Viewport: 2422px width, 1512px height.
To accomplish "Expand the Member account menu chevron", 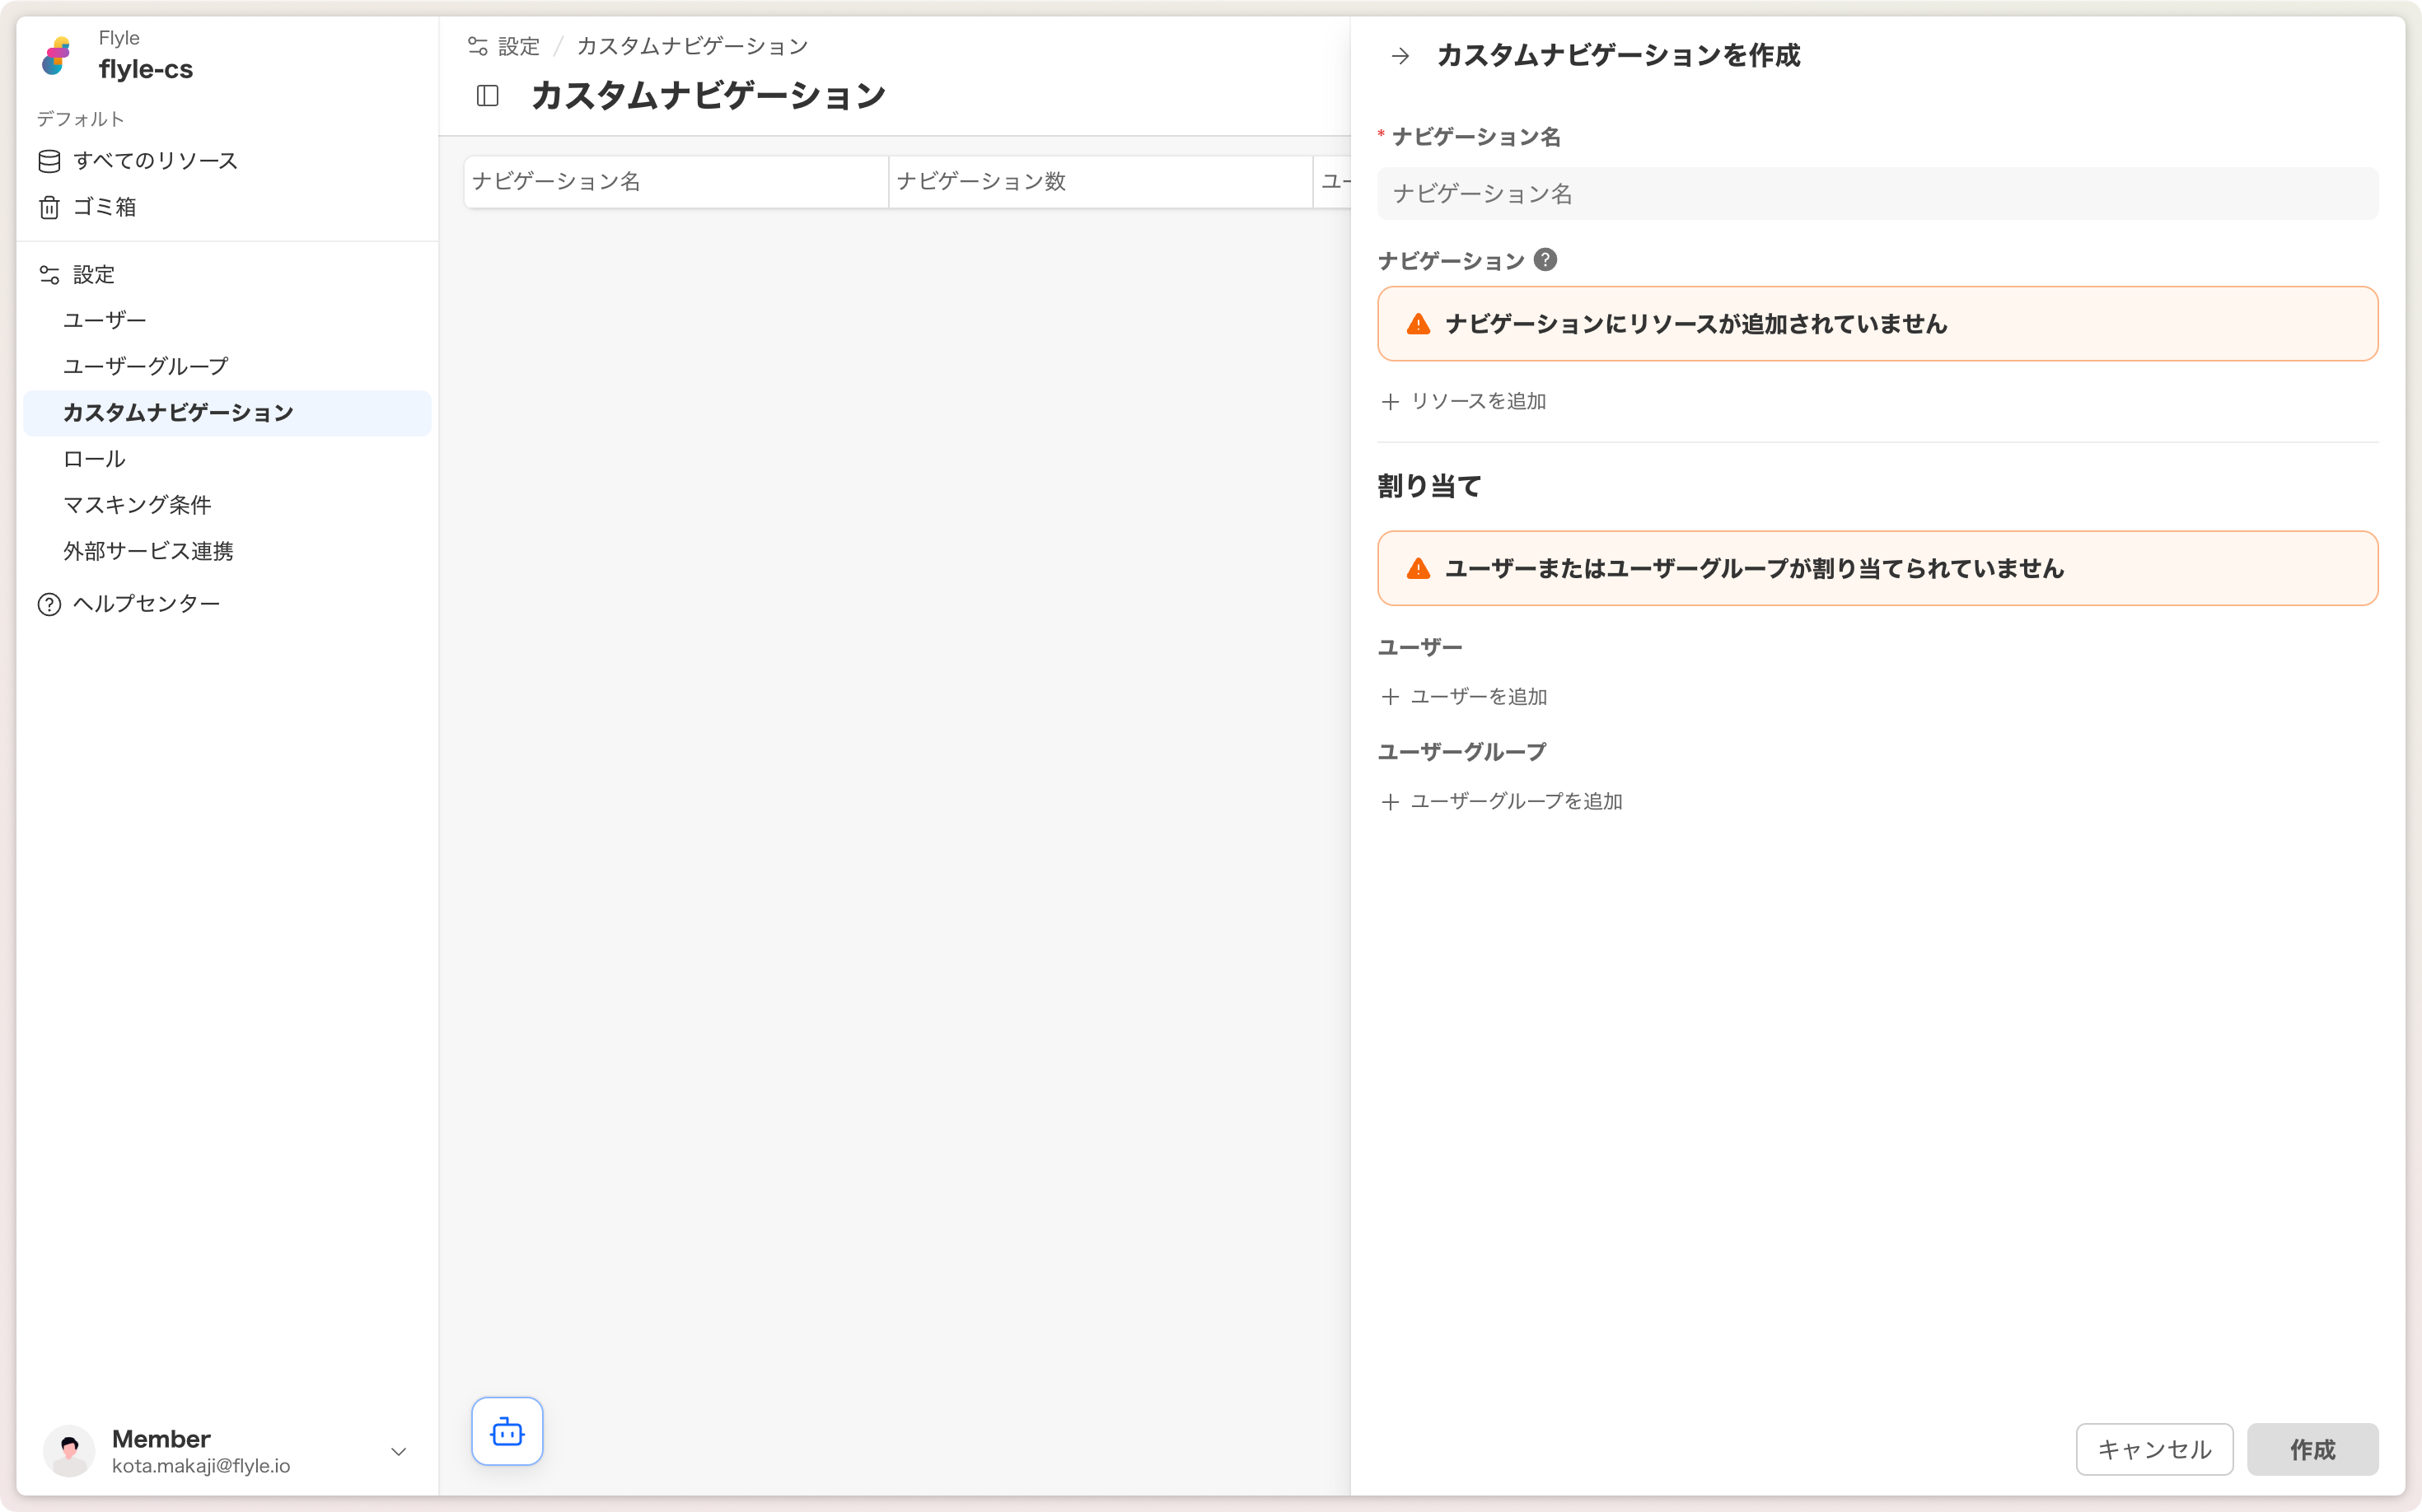I will click(398, 1451).
